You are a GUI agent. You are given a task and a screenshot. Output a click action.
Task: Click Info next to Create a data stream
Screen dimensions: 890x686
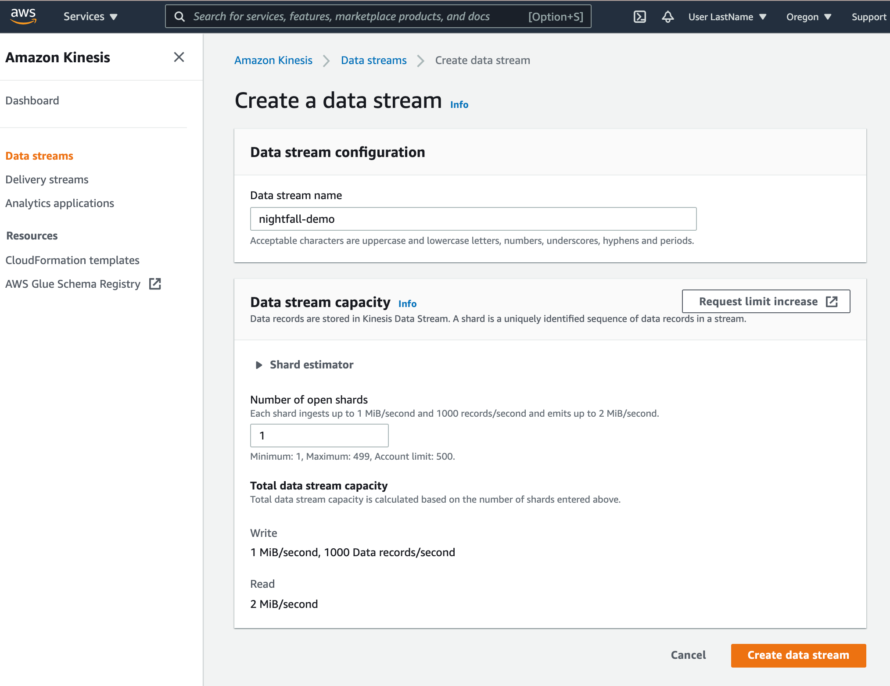(x=459, y=105)
